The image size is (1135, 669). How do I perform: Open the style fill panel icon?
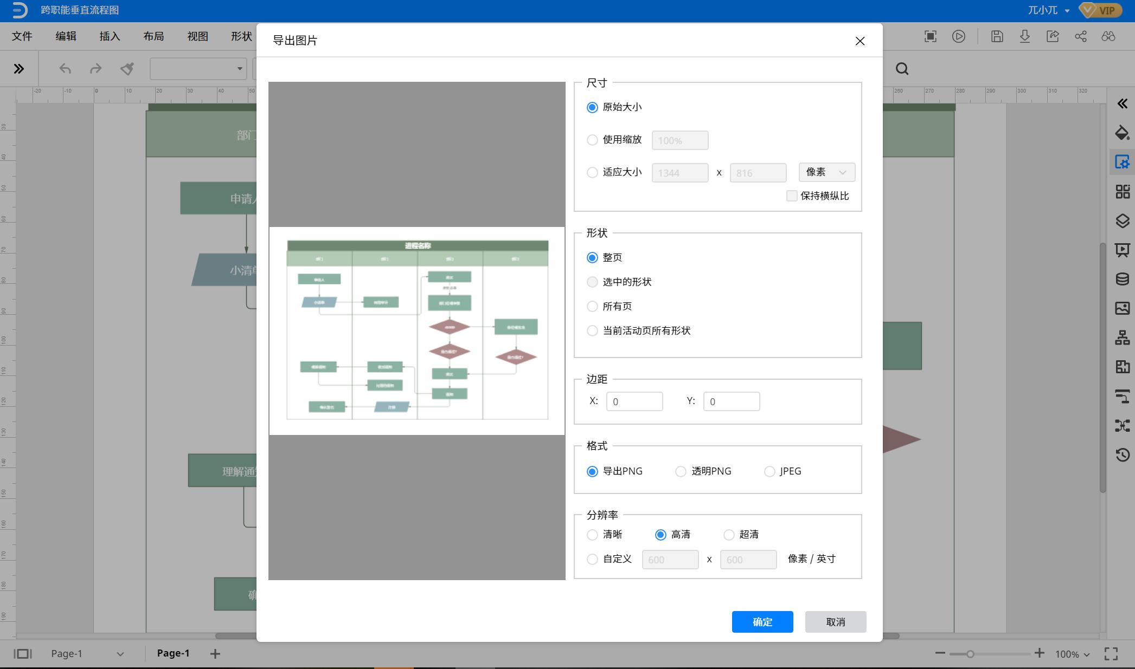pos(1122,133)
